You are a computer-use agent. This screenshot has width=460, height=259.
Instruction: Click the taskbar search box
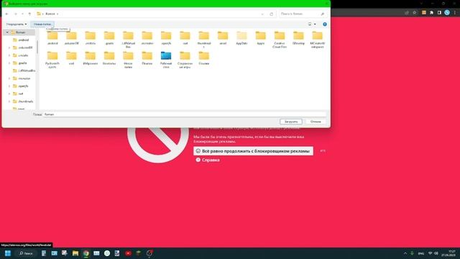pos(26,253)
